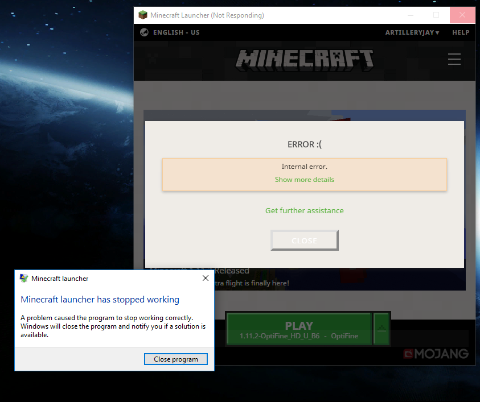Viewport: 480px width, 402px height.
Task: Minimize the Minecraft Launcher window
Action: [x=411, y=15]
